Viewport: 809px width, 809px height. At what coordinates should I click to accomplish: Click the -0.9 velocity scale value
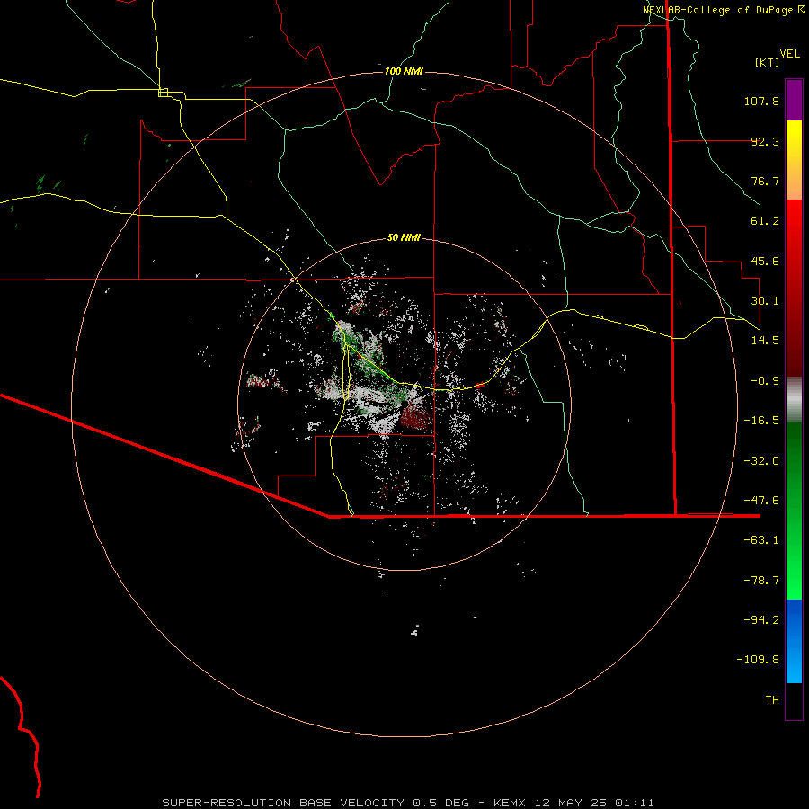coord(765,381)
